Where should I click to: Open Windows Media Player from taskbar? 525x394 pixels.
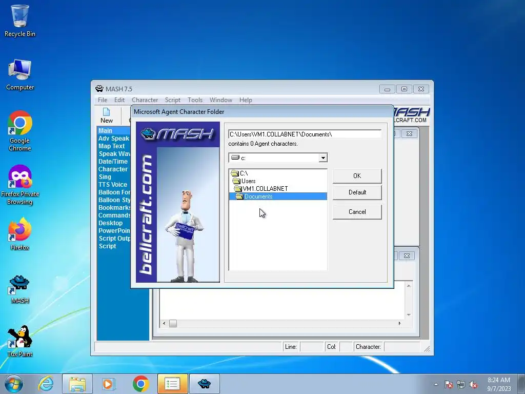click(x=109, y=384)
